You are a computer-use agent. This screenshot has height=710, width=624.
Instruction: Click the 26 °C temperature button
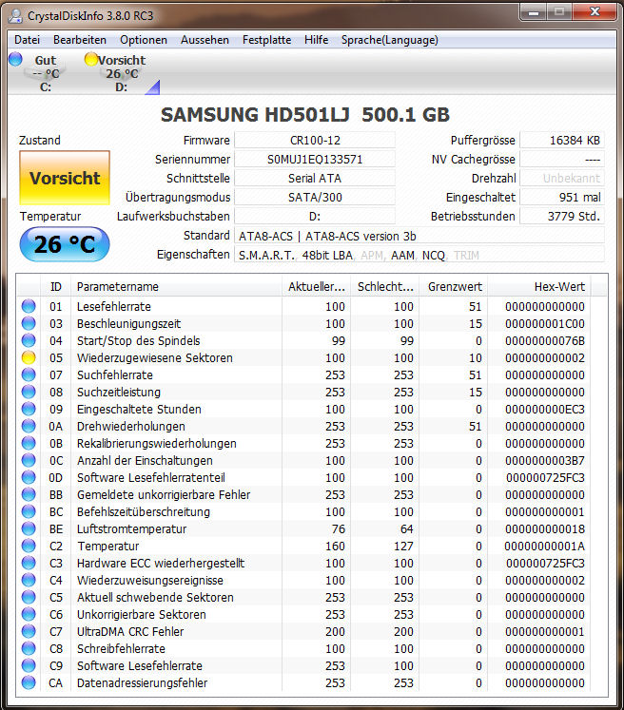tap(65, 244)
